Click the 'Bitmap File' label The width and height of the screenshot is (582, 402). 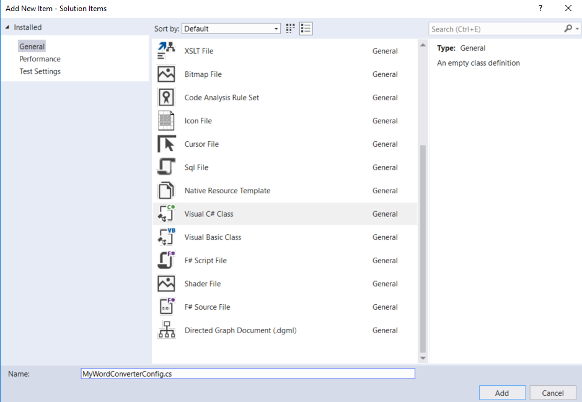pos(203,74)
